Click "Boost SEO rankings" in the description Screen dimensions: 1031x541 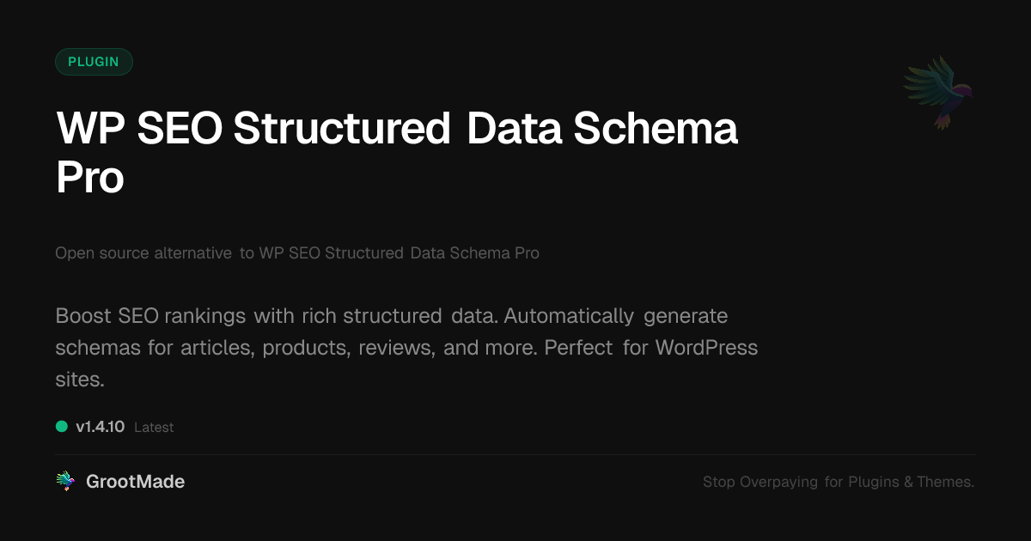tap(150, 316)
